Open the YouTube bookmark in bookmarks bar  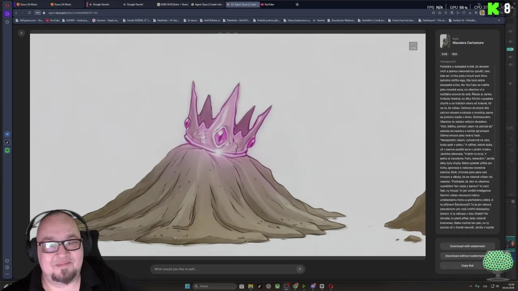pos(53,20)
